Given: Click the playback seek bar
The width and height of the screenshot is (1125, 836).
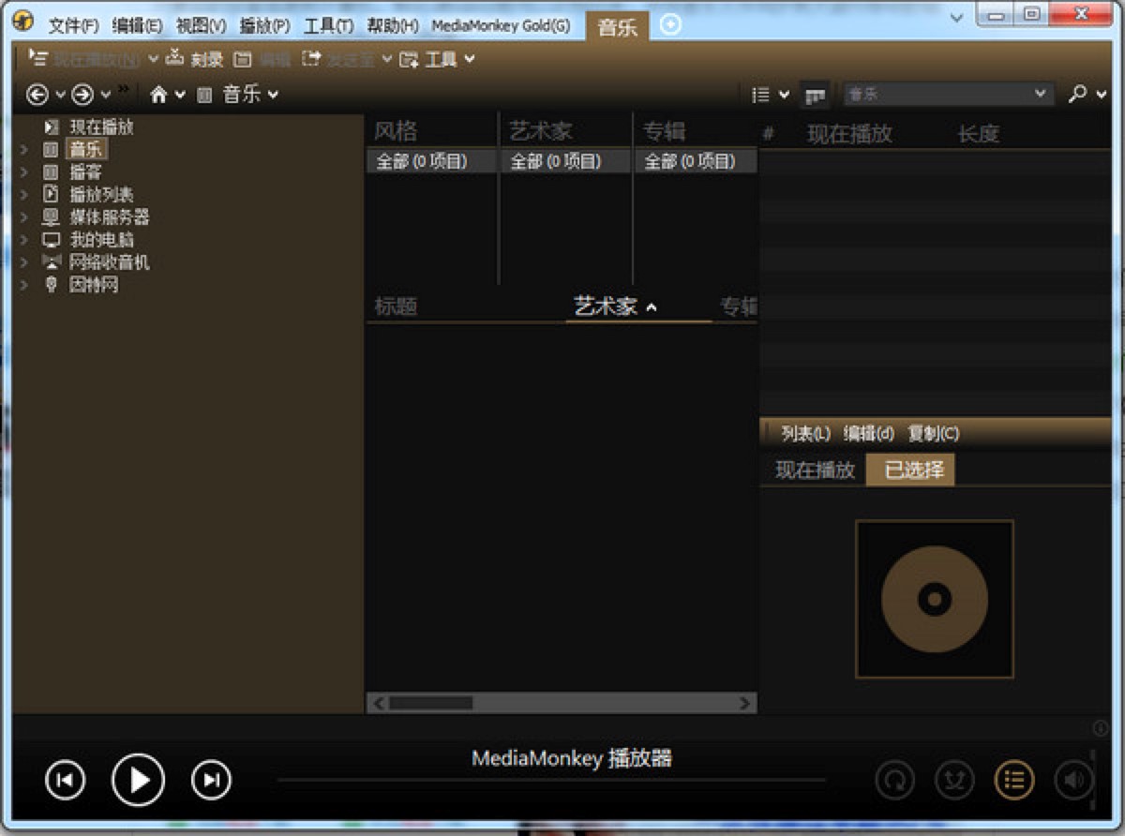Looking at the screenshot, I should tap(551, 780).
